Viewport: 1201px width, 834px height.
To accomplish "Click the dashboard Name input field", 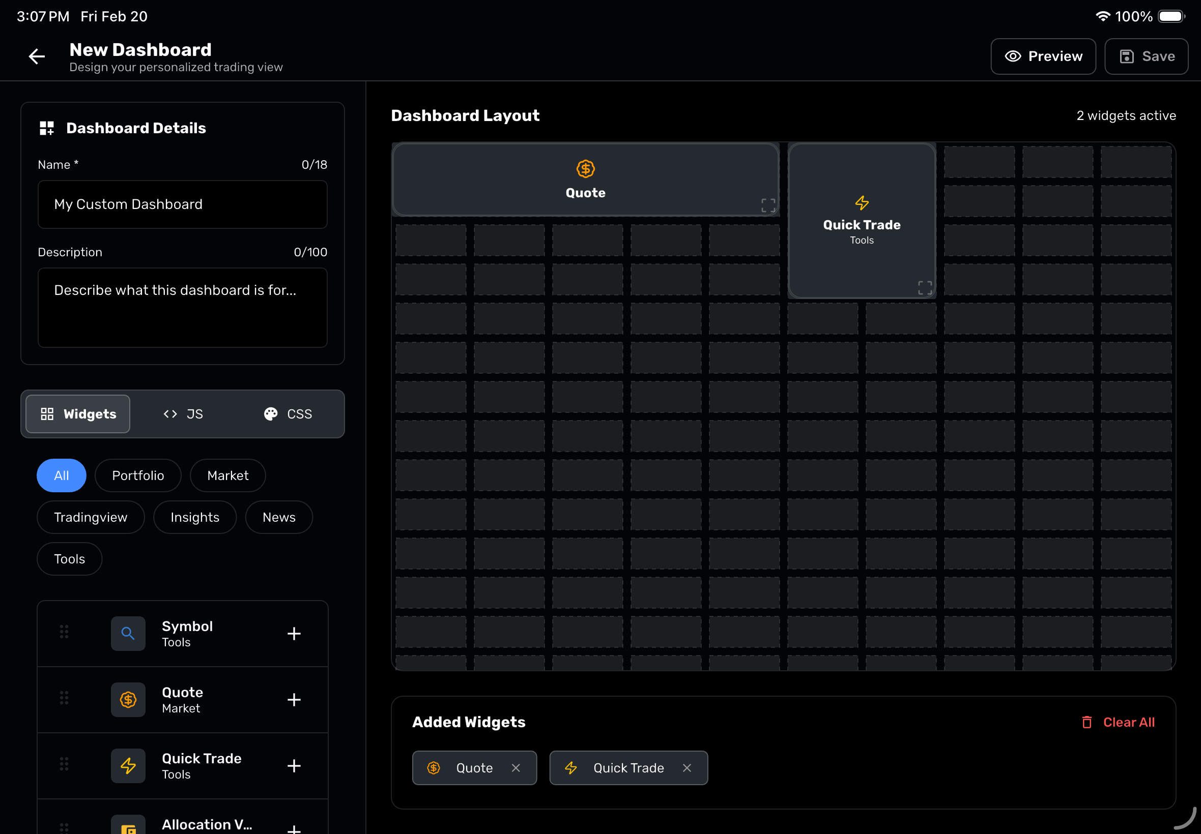I will (182, 204).
